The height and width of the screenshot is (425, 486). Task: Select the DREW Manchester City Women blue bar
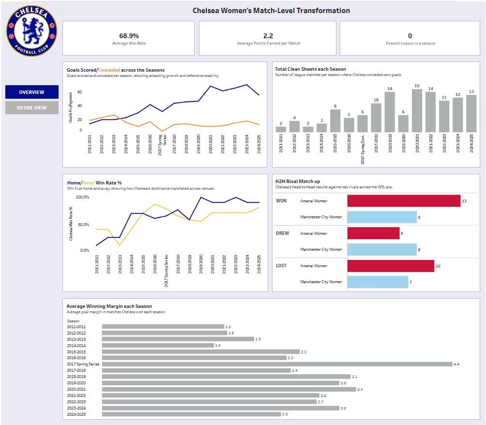(x=382, y=250)
